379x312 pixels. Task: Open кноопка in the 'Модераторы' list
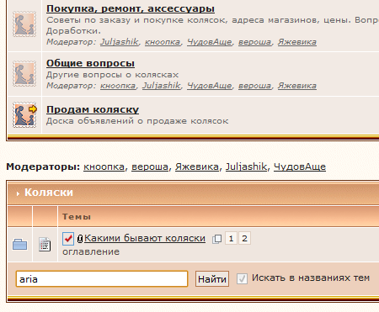(x=104, y=167)
